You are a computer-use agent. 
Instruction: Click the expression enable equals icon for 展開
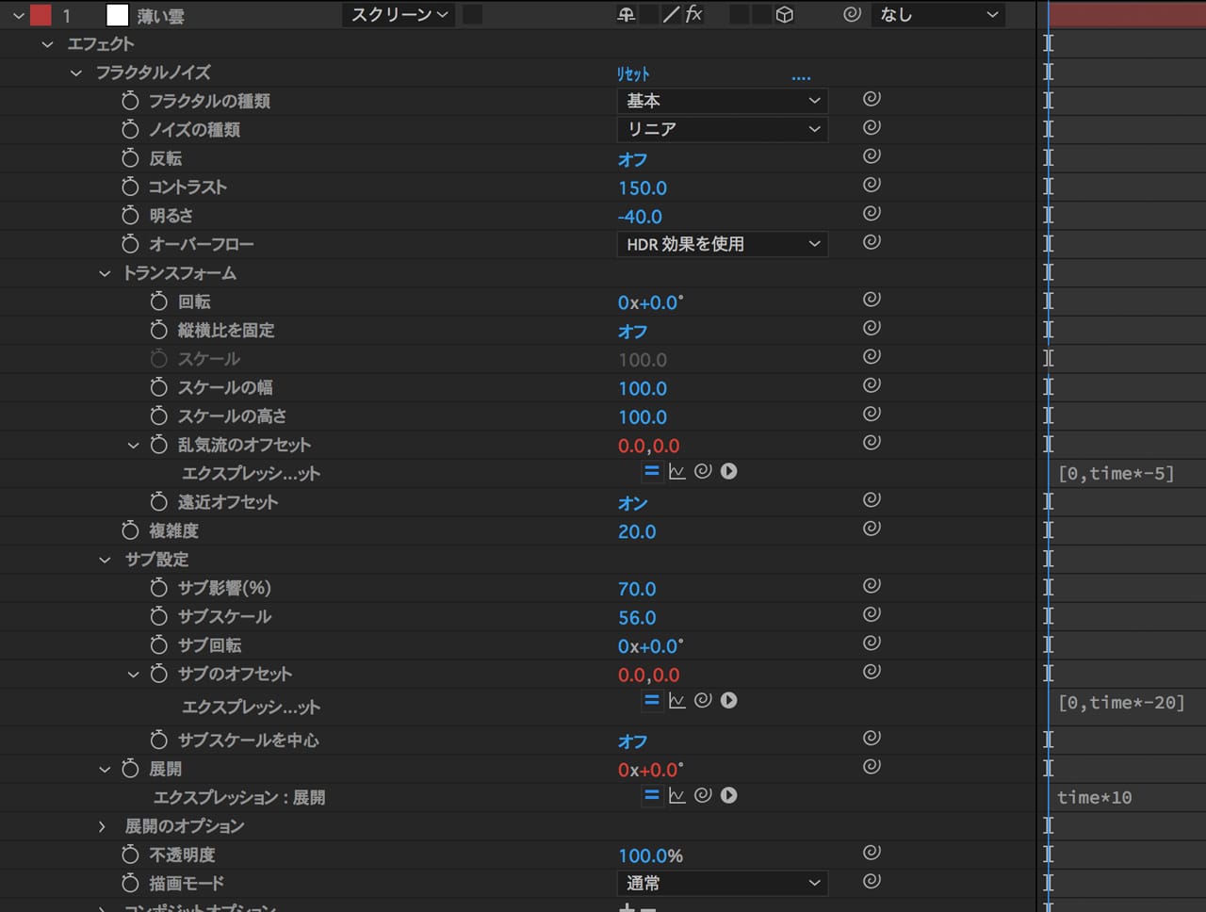coord(651,795)
